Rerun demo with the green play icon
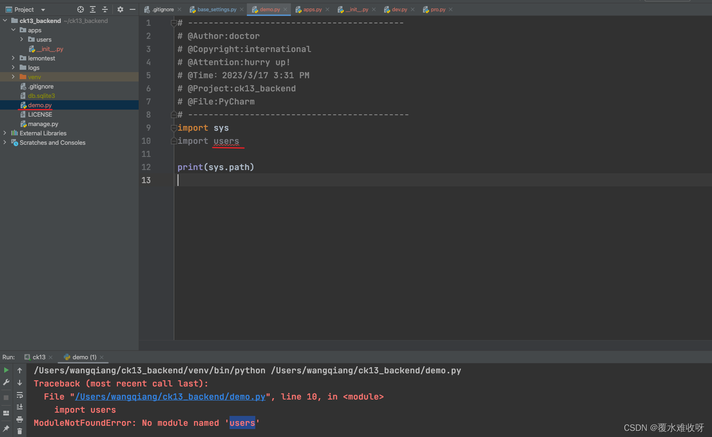 click(x=6, y=370)
